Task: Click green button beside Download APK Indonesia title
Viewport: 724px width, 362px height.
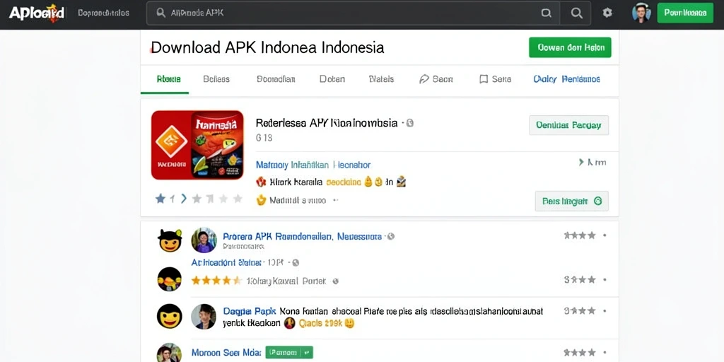Action: [570, 47]
